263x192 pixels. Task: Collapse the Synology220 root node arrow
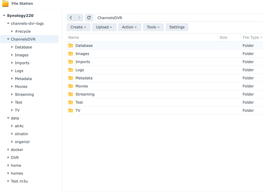click(x=4, y=16)
